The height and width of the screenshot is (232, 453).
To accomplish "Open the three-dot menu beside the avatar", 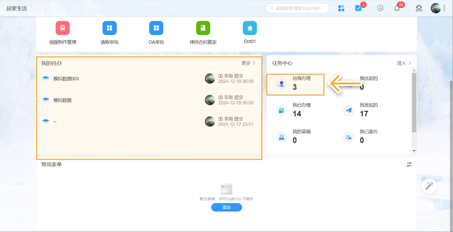I will coord(444,8).
